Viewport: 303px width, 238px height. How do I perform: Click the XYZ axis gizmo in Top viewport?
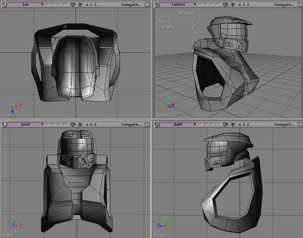coord(16,108)
